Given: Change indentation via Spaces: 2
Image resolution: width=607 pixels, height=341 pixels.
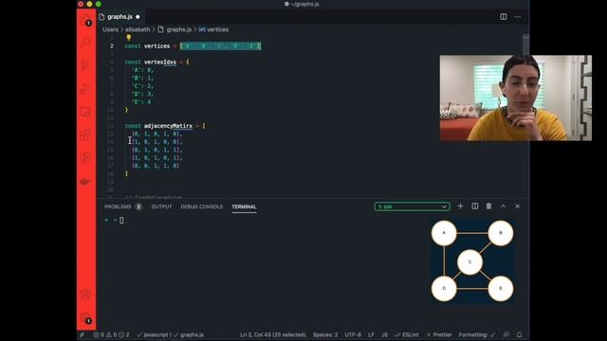Looking at the screenshot, I should point(325,334).
